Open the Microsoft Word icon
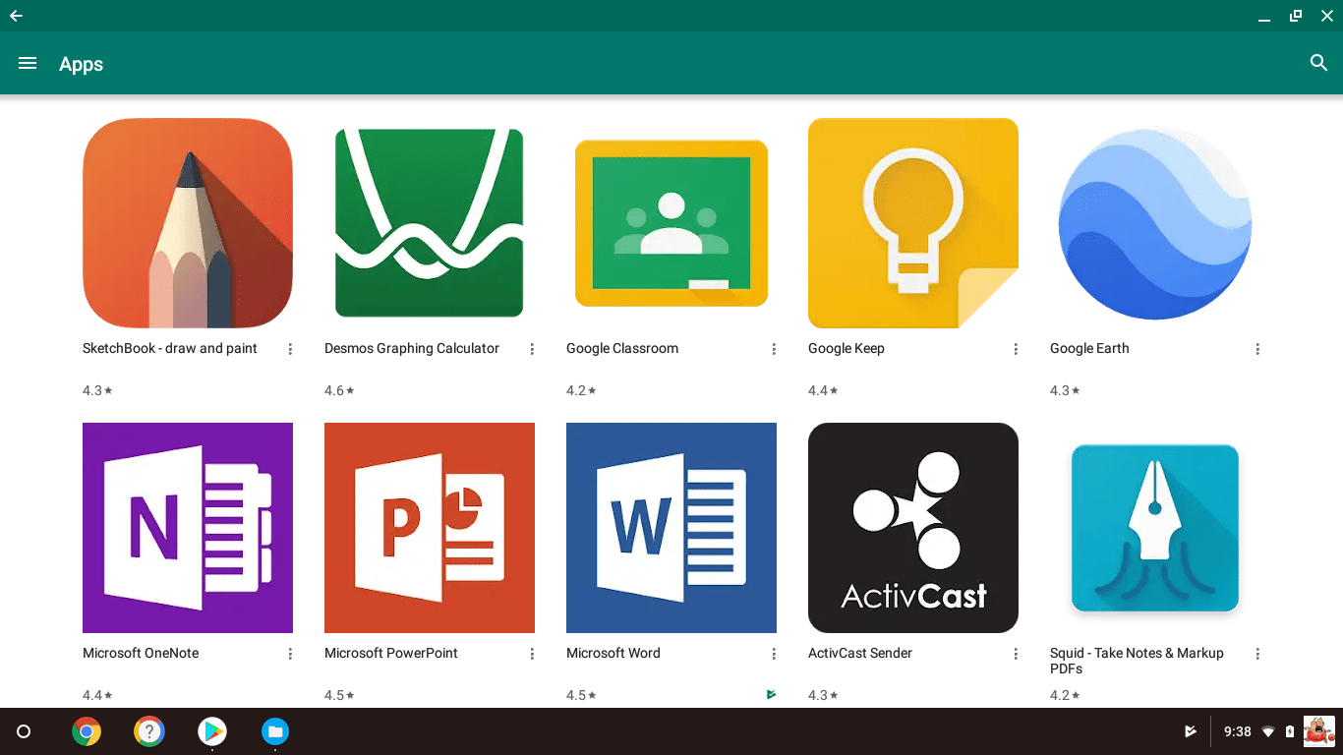This screenshot has width=1343, height=755. click(x=671, y=528)
